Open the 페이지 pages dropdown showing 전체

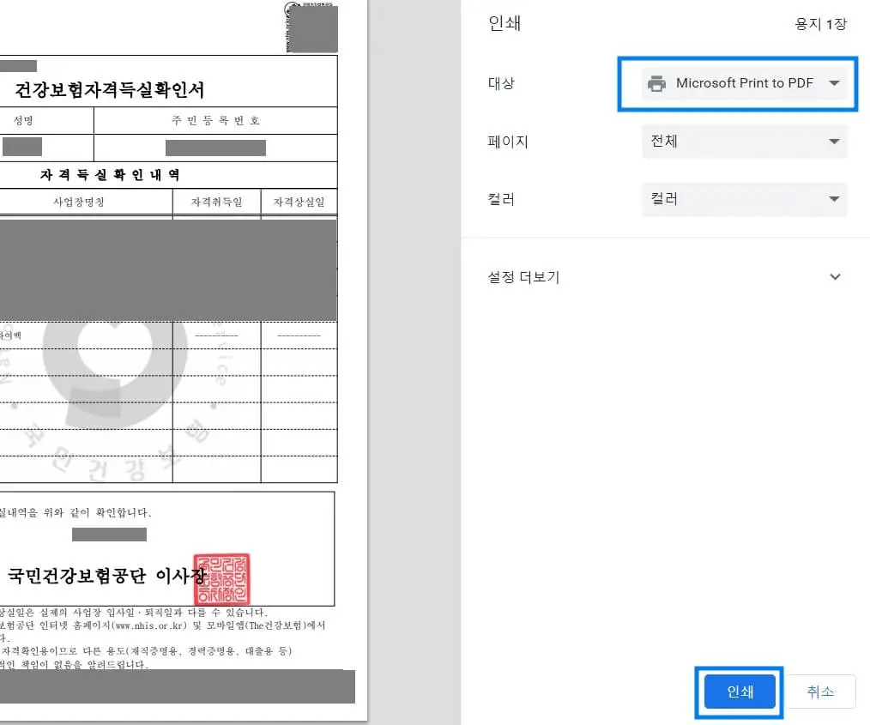pyautogui.click(x=745, y=141)
